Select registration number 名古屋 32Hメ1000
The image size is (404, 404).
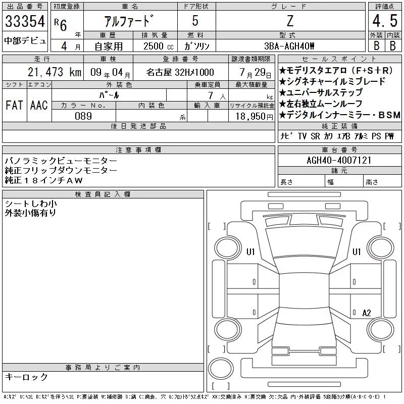tap(180, 72)
